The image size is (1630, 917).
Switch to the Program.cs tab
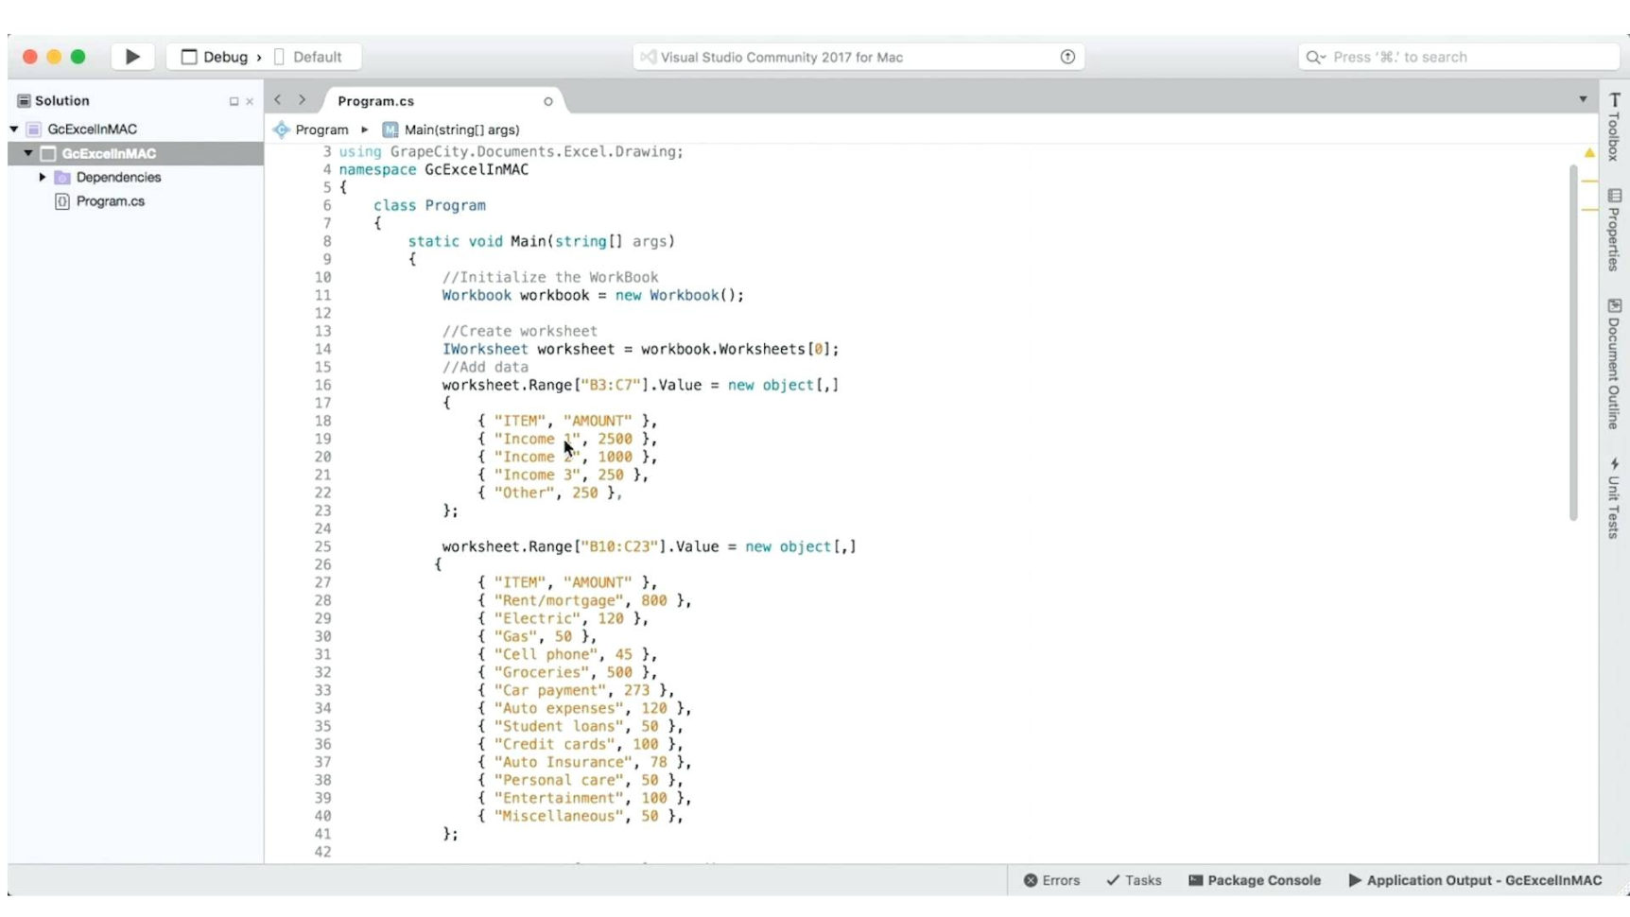click(376, 101)
